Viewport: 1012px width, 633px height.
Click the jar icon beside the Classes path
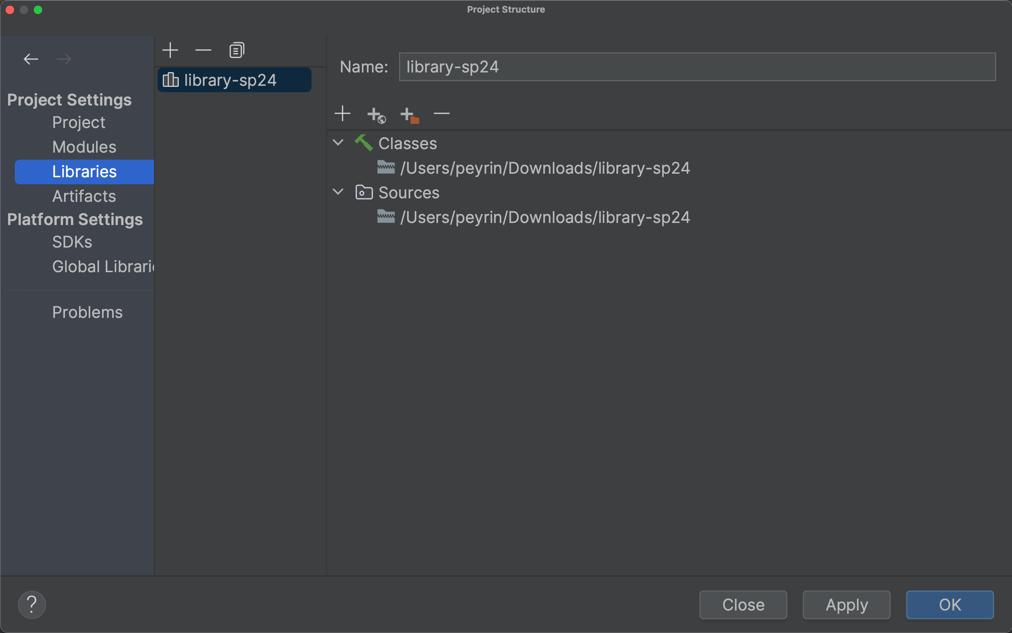tap(386, 168)
